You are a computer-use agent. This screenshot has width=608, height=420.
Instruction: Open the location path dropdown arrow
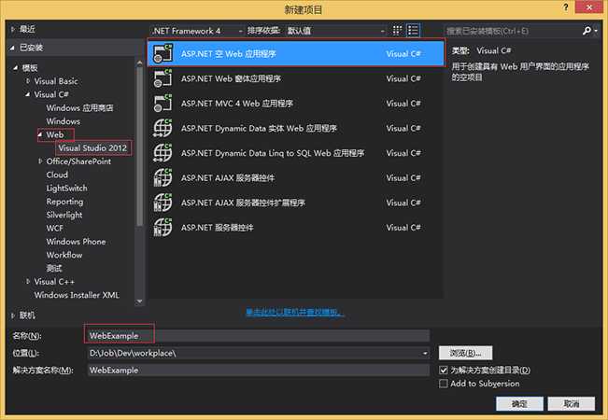(x=425, y=353)
